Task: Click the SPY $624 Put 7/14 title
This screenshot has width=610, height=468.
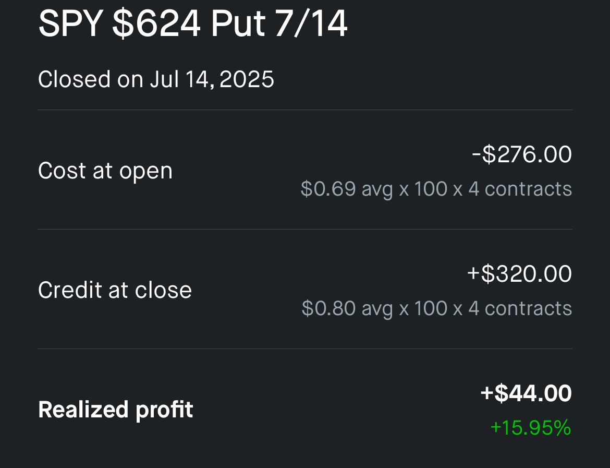Action: (x=192, y=24)
